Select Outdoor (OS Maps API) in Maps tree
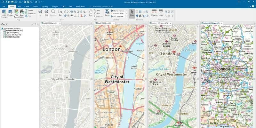The height and width of the screenshot is (128, 256). pos(13,35)
